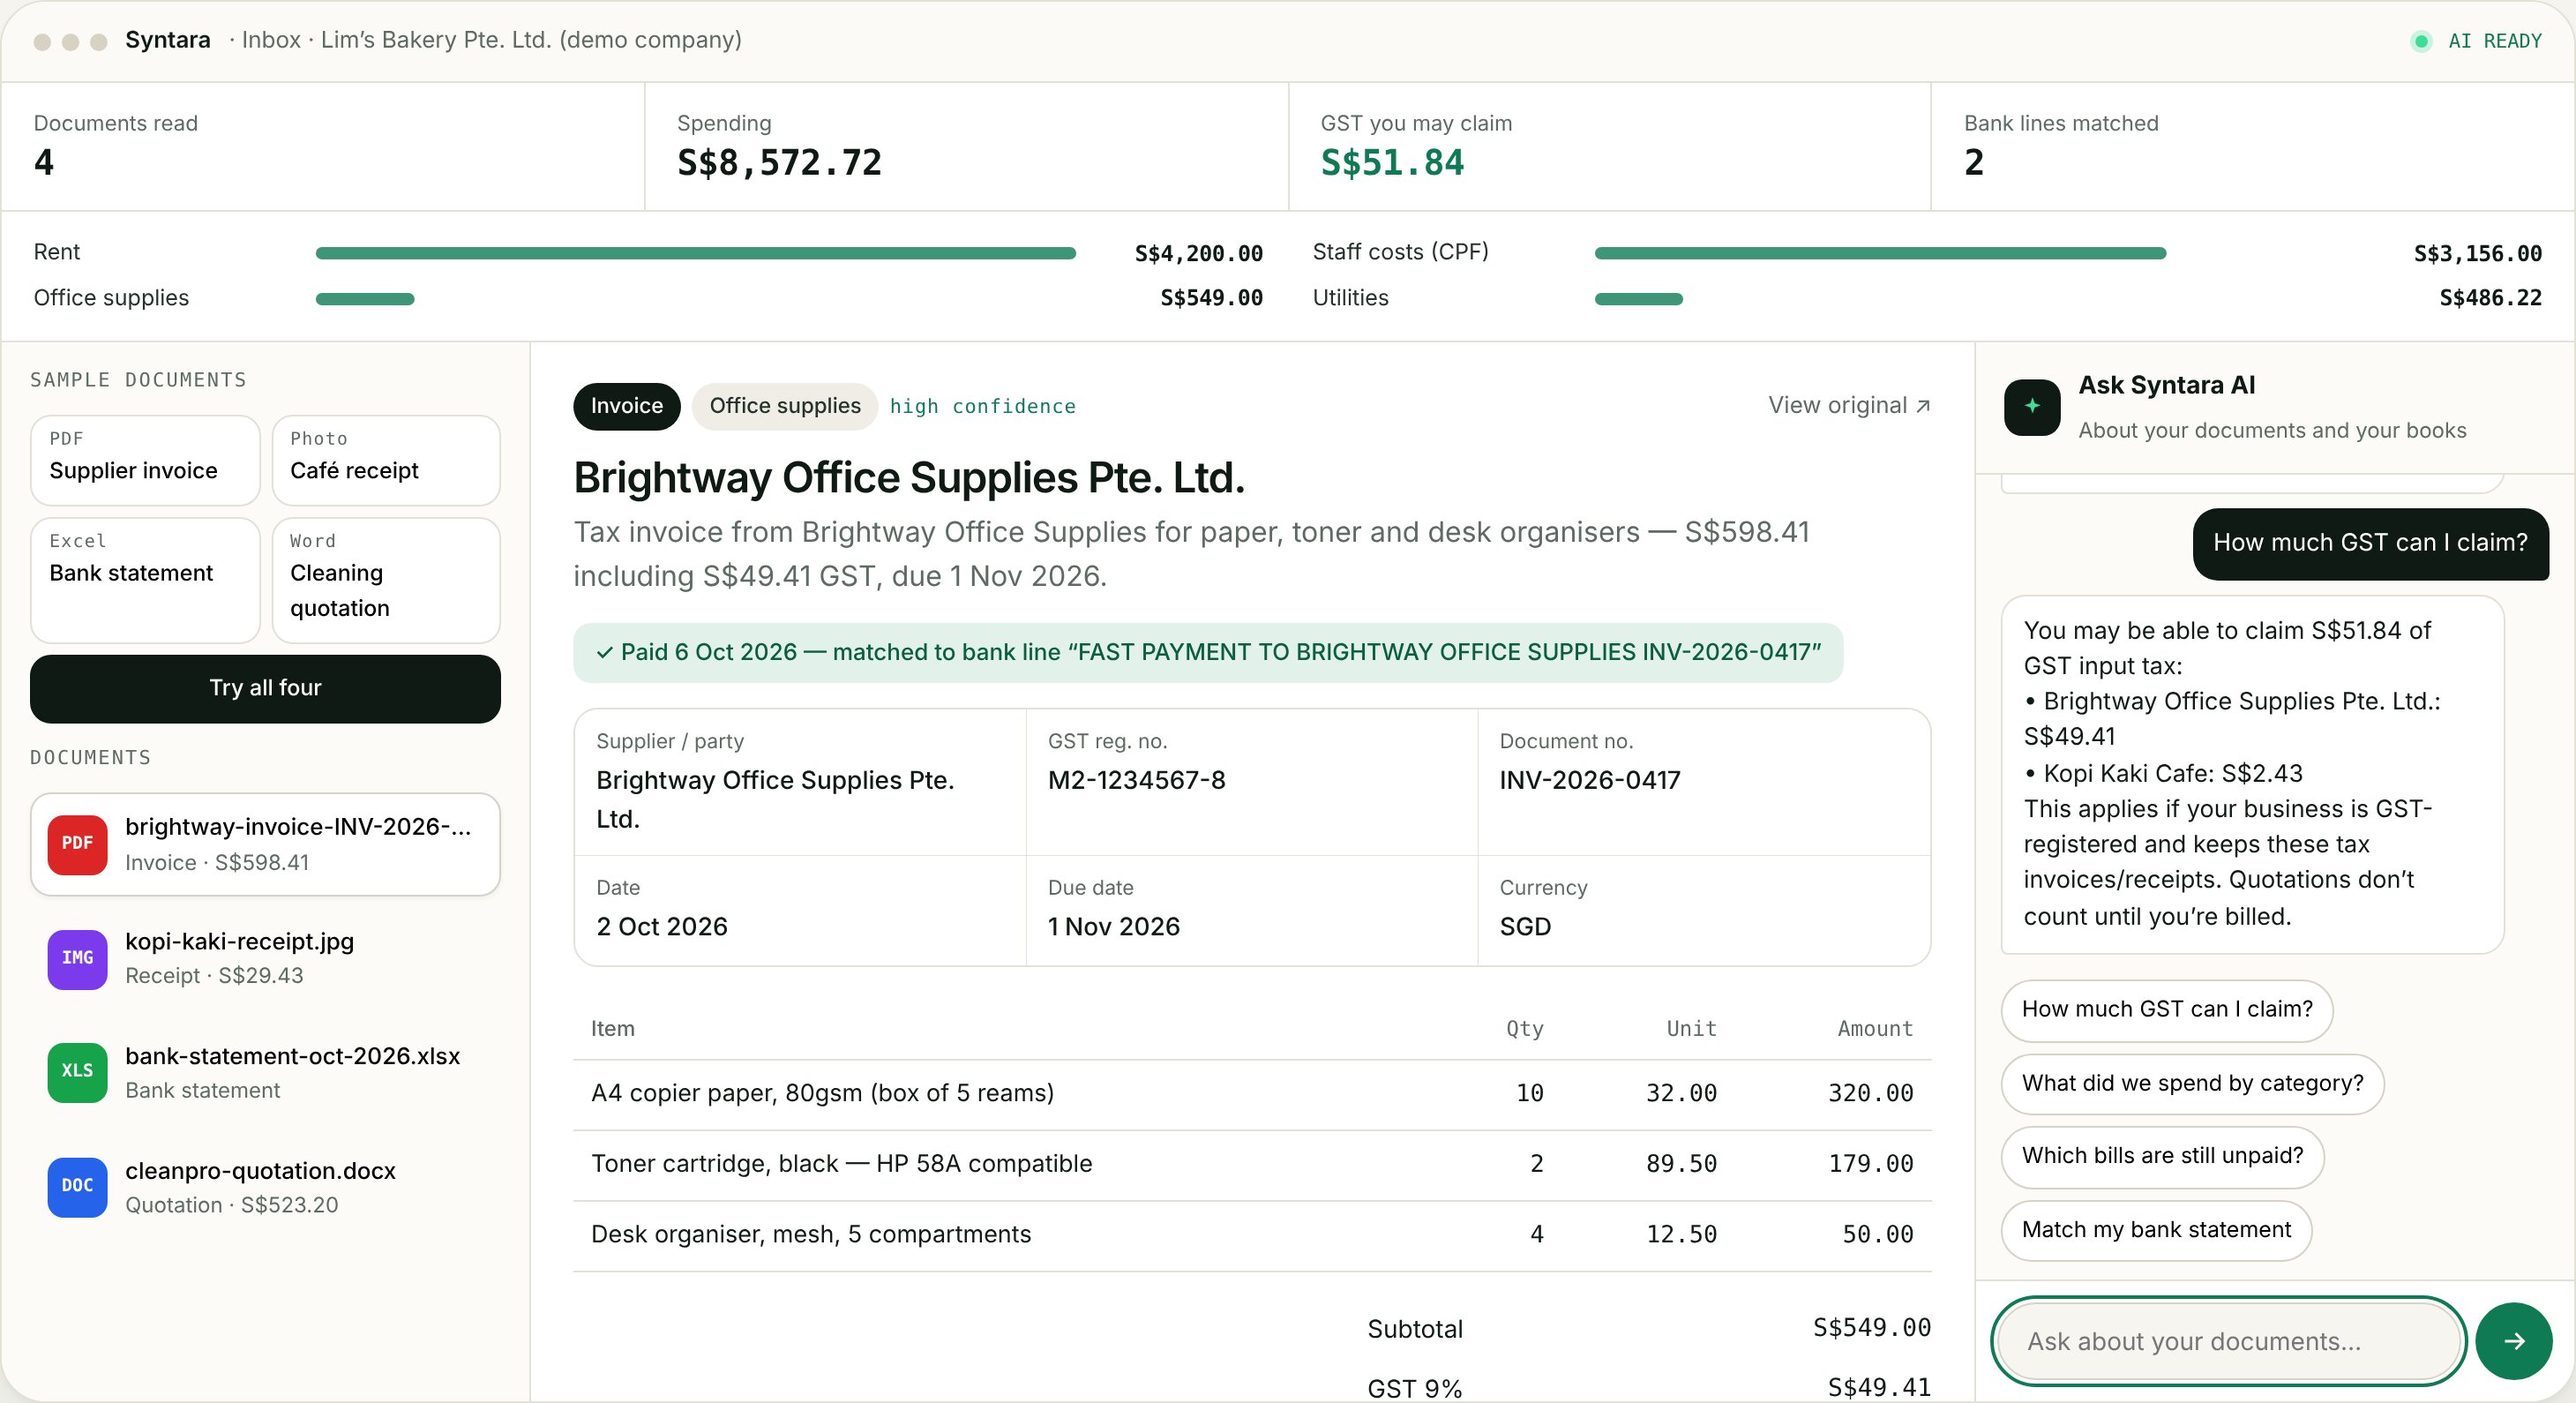Click the purple IMG file icon

point(77,958)
